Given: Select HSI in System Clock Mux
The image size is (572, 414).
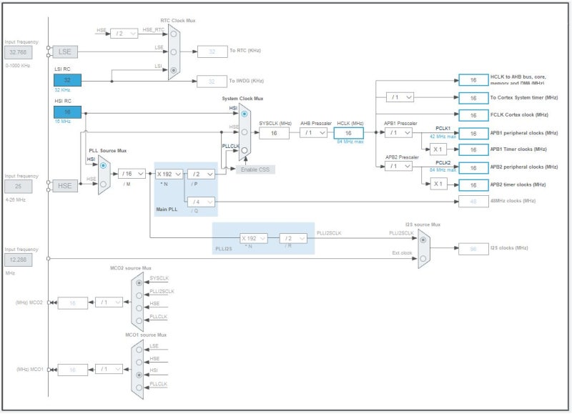Looking at the screenshot, I should (245, 114).
